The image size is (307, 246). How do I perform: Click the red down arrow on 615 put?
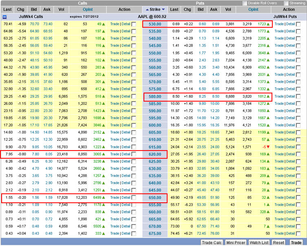coord(268,147)
